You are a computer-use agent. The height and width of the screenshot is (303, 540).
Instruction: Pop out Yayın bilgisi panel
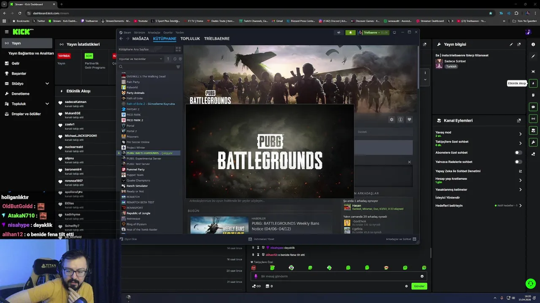pos(519,44)
